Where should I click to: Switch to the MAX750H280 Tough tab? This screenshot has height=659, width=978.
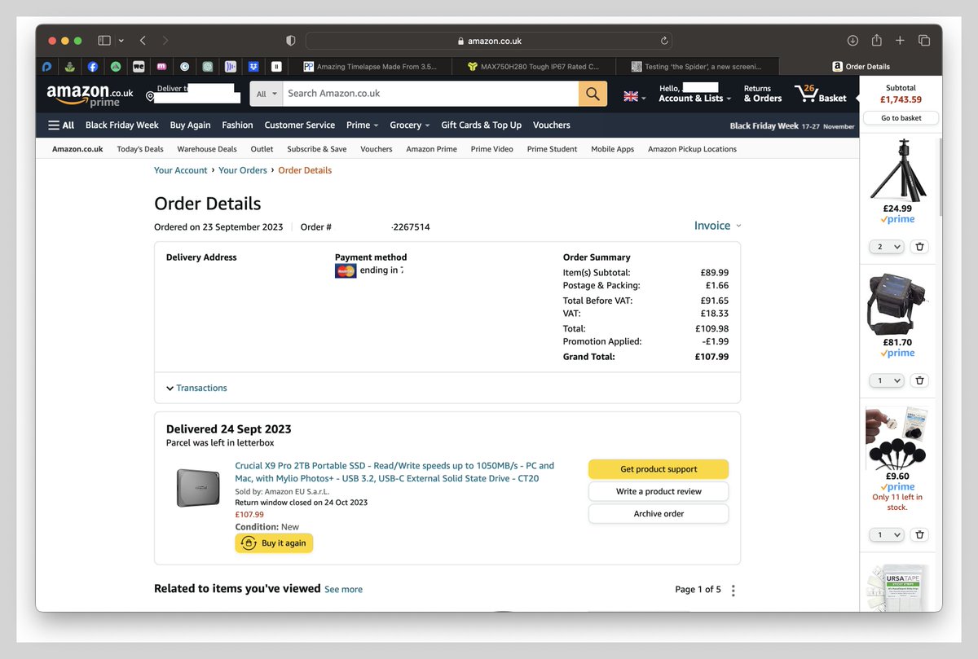coord(534,66)
